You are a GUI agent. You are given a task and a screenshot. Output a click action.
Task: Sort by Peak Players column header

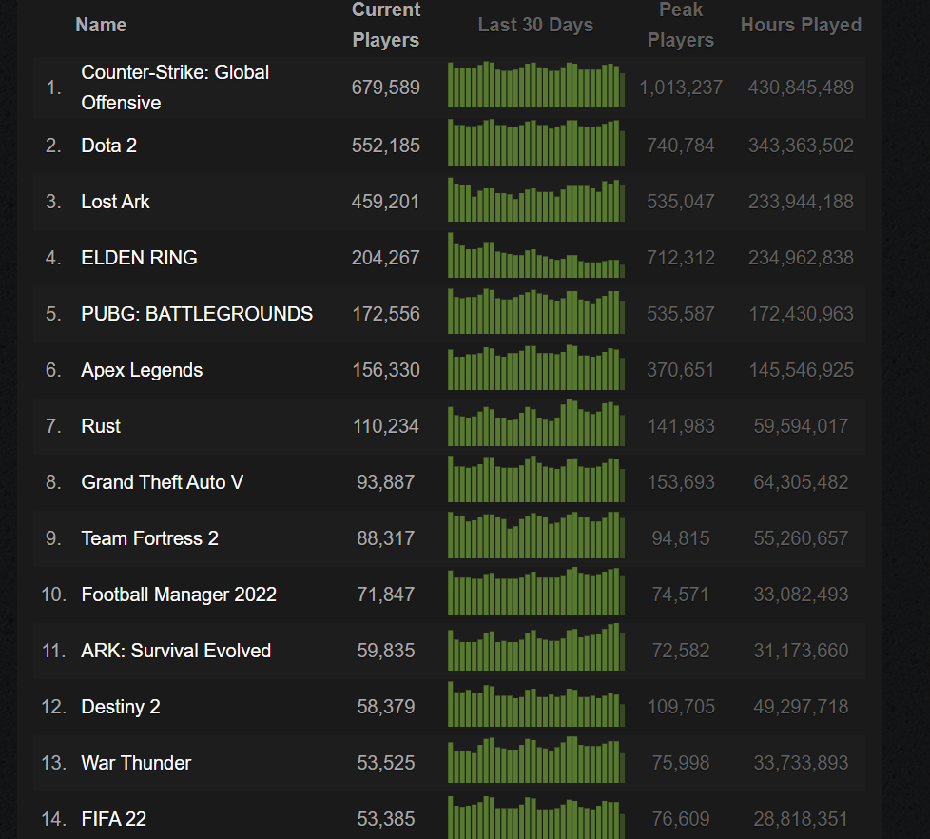click(680, 26)
